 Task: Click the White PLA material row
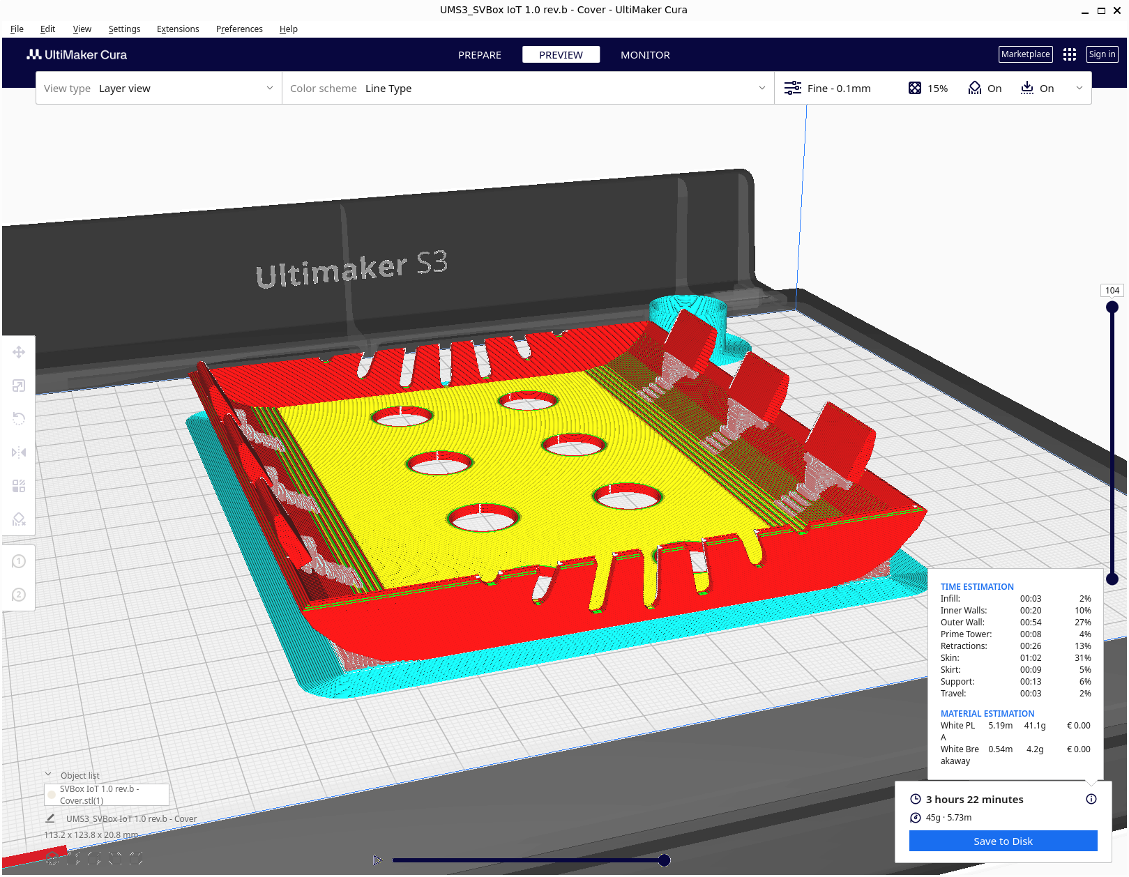1015,731
